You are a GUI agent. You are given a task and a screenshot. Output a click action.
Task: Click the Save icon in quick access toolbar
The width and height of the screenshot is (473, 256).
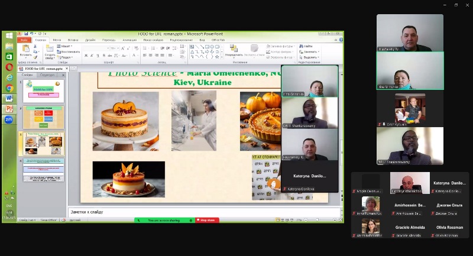click(x=26, y=34)
